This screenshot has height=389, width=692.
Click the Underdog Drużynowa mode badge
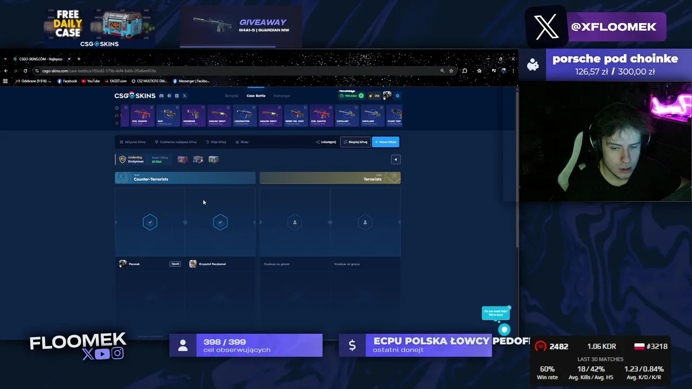click(131, 159)
